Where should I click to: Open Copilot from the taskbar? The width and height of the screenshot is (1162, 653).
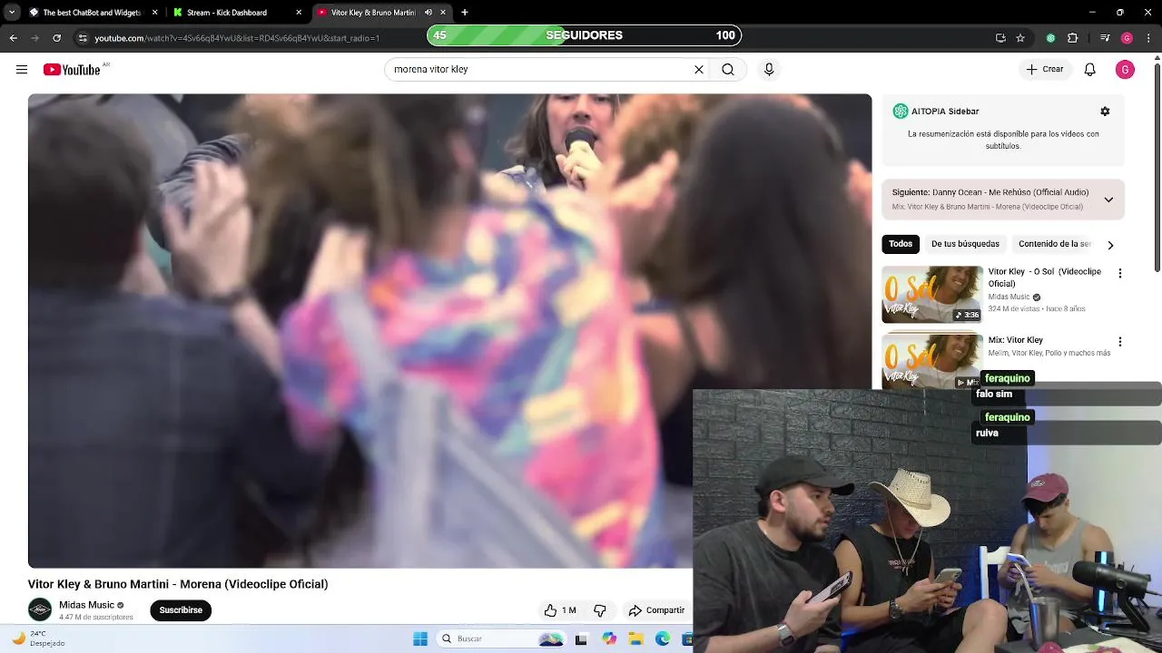click(x=608, y=638)
